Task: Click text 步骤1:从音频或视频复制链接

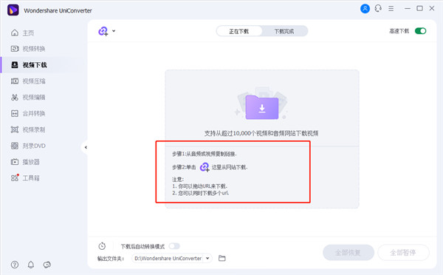Action: coord(205,154)
